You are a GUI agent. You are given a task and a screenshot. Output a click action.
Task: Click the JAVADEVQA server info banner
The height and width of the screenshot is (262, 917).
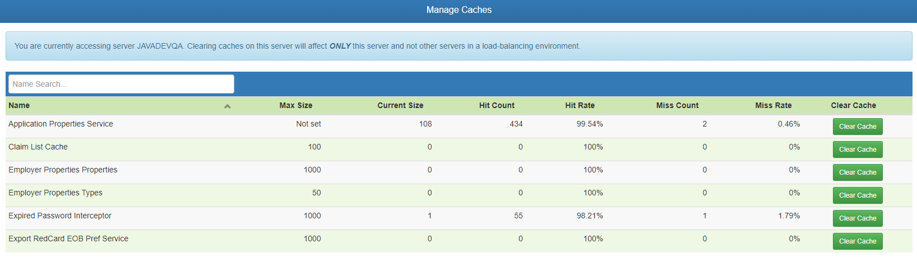click(297, 46)
